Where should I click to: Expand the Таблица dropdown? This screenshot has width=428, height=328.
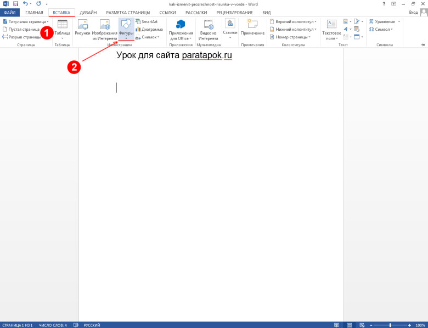(62, 30)
